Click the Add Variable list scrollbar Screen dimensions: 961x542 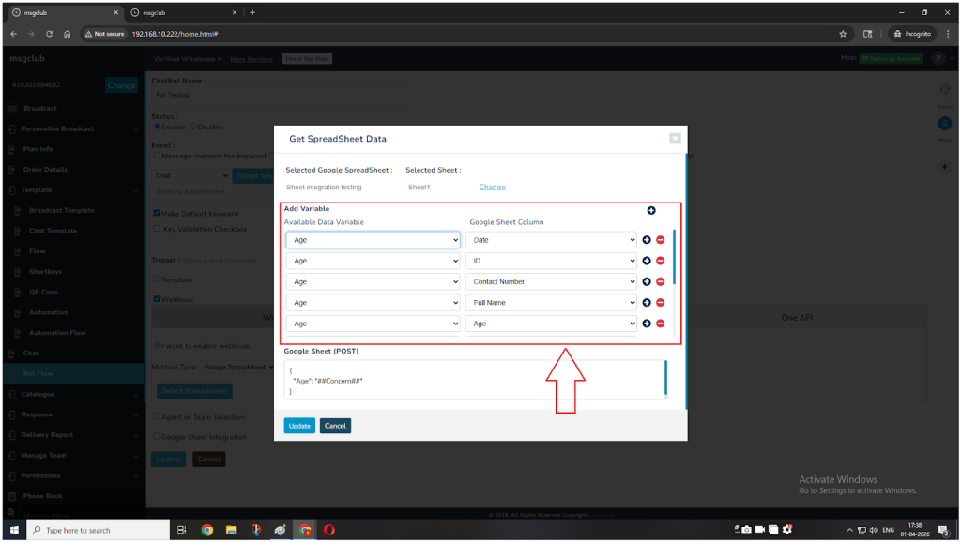click(674, 258)
